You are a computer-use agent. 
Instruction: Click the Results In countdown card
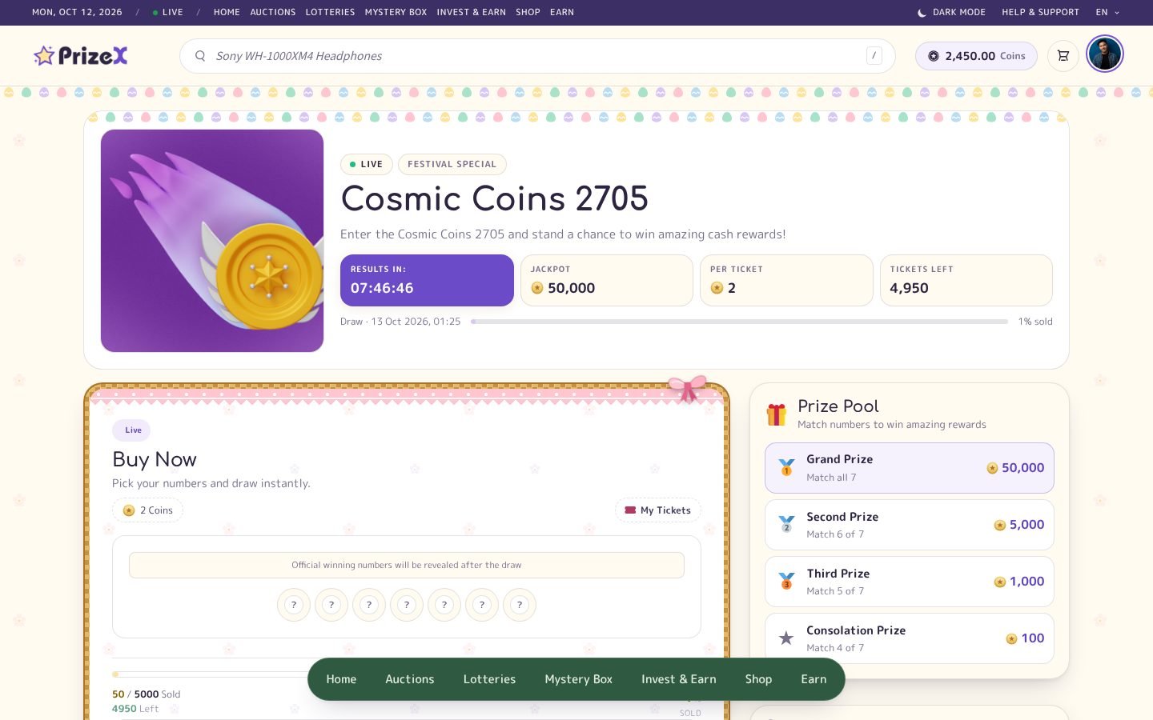tap(427, 280)
